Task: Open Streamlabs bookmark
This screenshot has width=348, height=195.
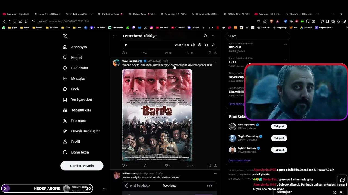Action: coord(116,28)
